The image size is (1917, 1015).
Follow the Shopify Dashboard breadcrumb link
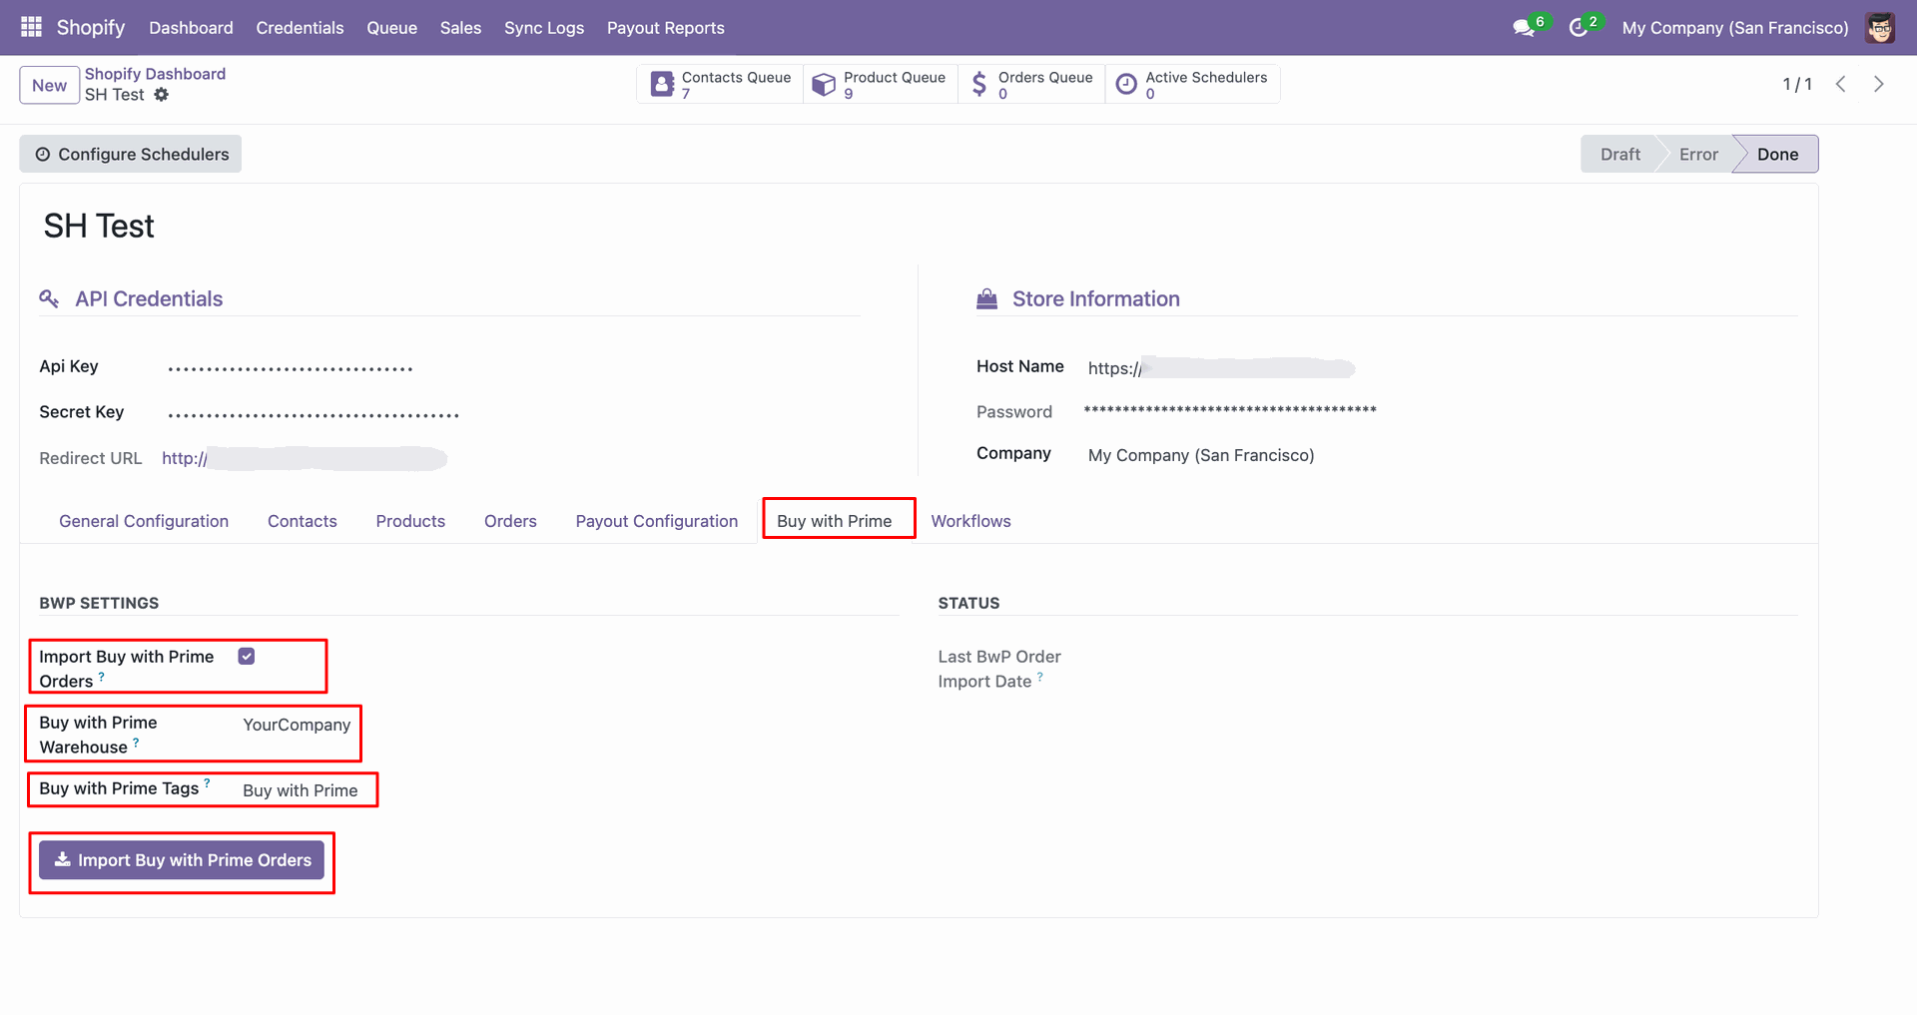[155, 74]
